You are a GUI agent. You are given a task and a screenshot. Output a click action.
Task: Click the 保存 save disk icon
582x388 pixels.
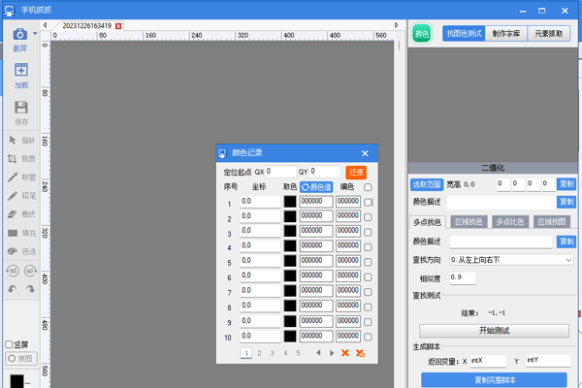click(x=20, y=108)
